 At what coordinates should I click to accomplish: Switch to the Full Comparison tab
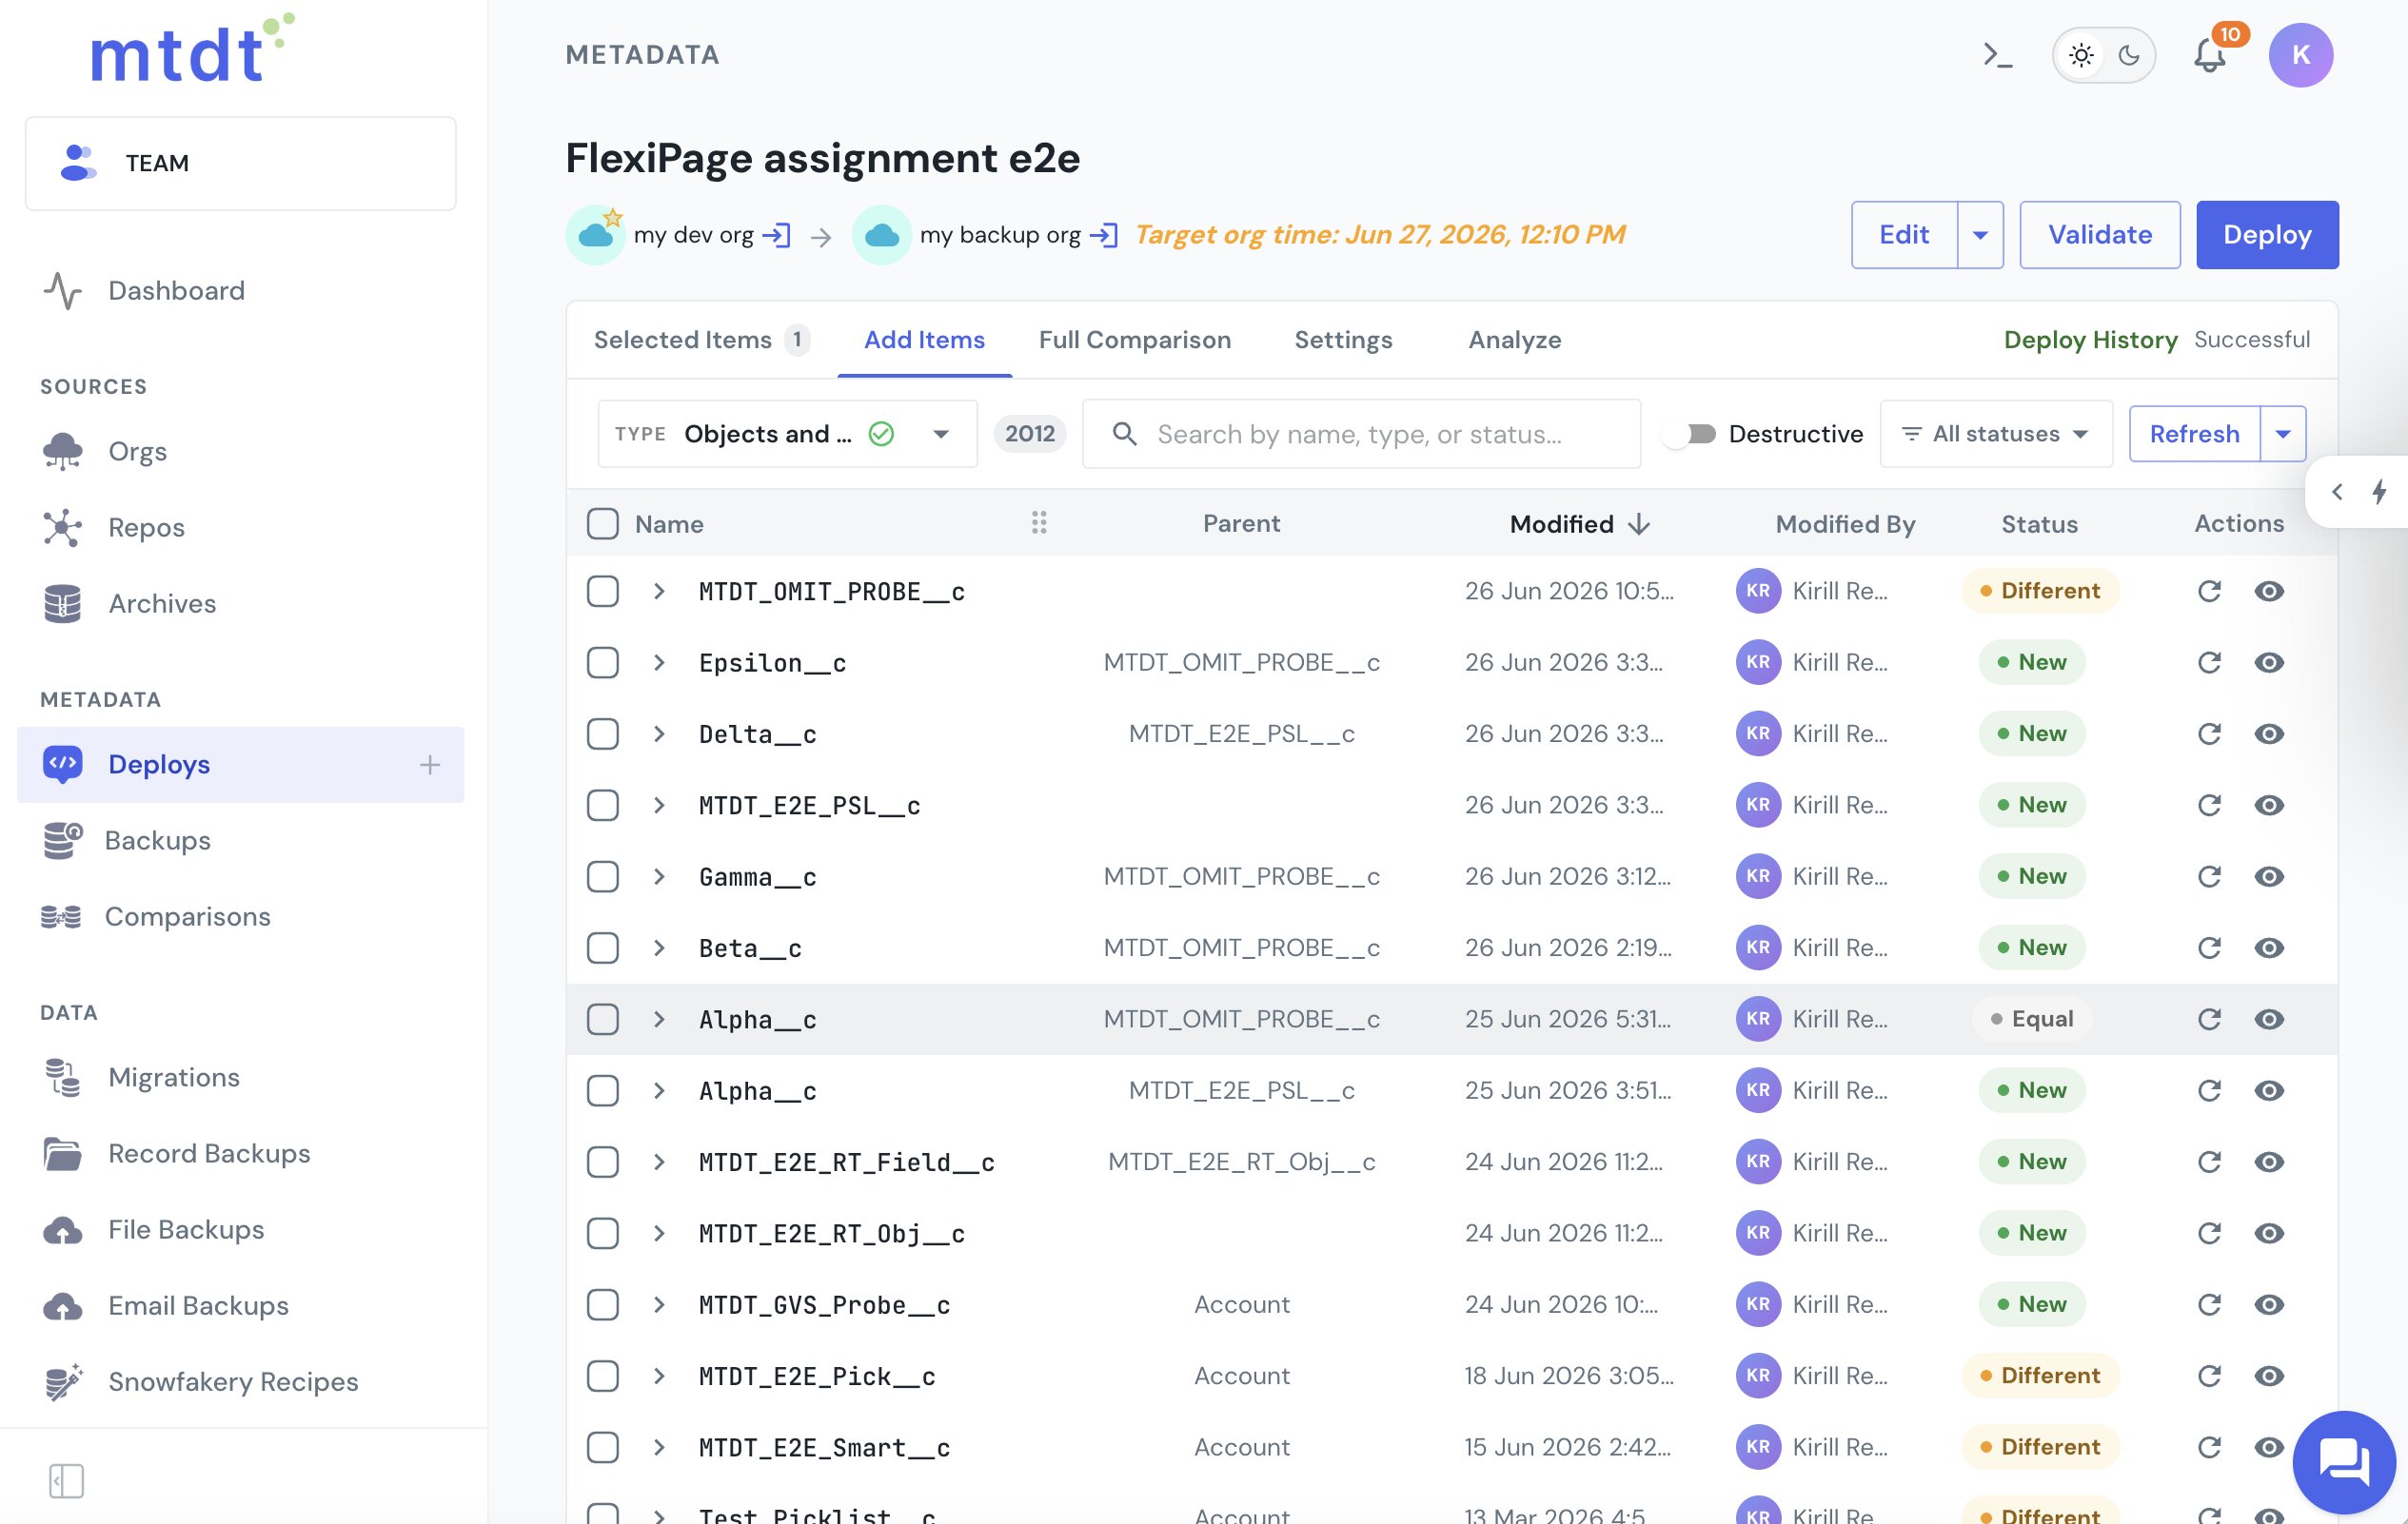coord(1134,340)
